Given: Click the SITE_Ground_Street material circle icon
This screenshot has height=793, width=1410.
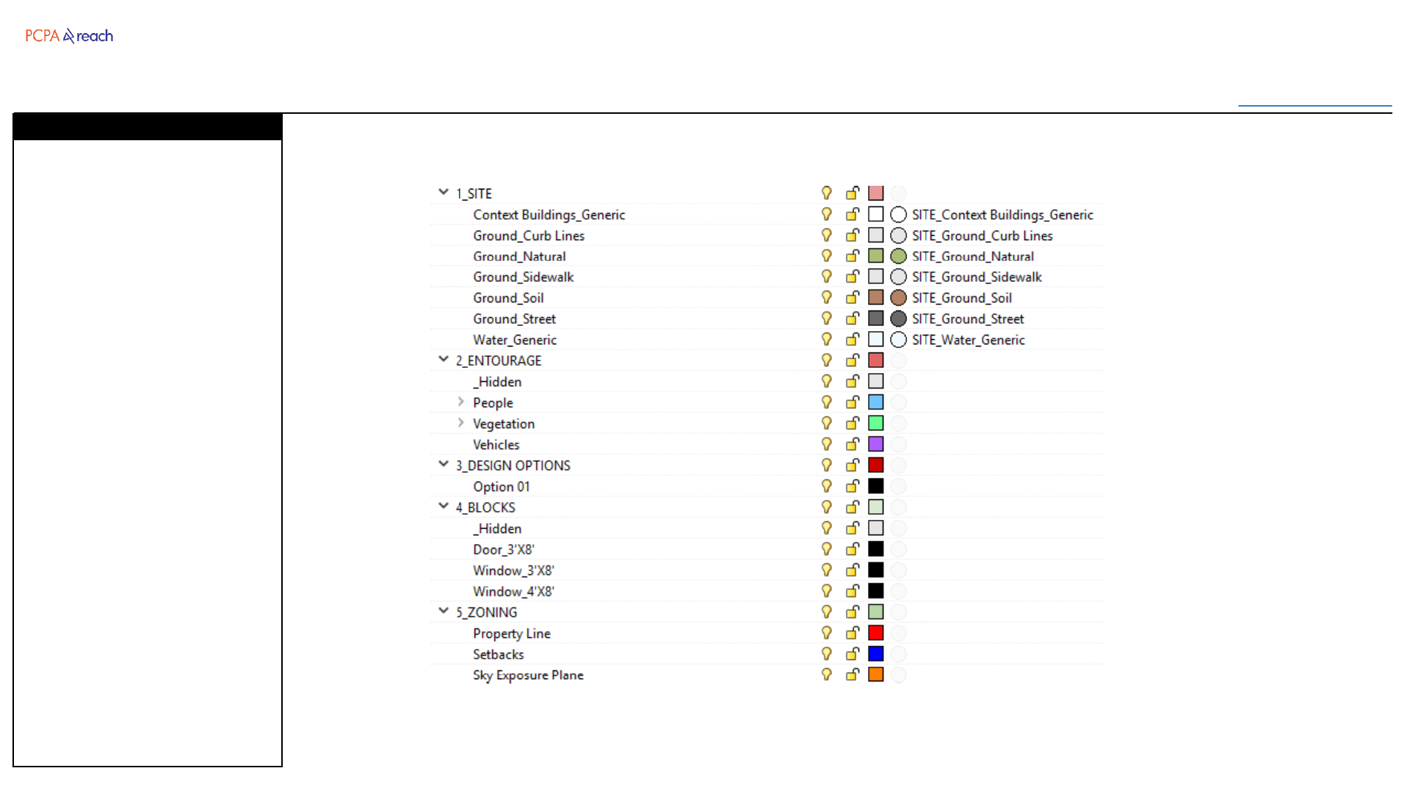Looking at the screenshot, I should [x=898, y=319].
